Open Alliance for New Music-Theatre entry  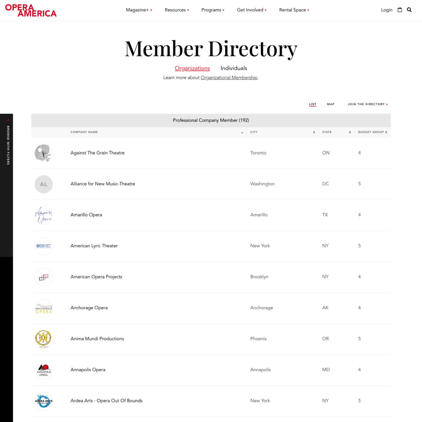(x=103, y=184)
